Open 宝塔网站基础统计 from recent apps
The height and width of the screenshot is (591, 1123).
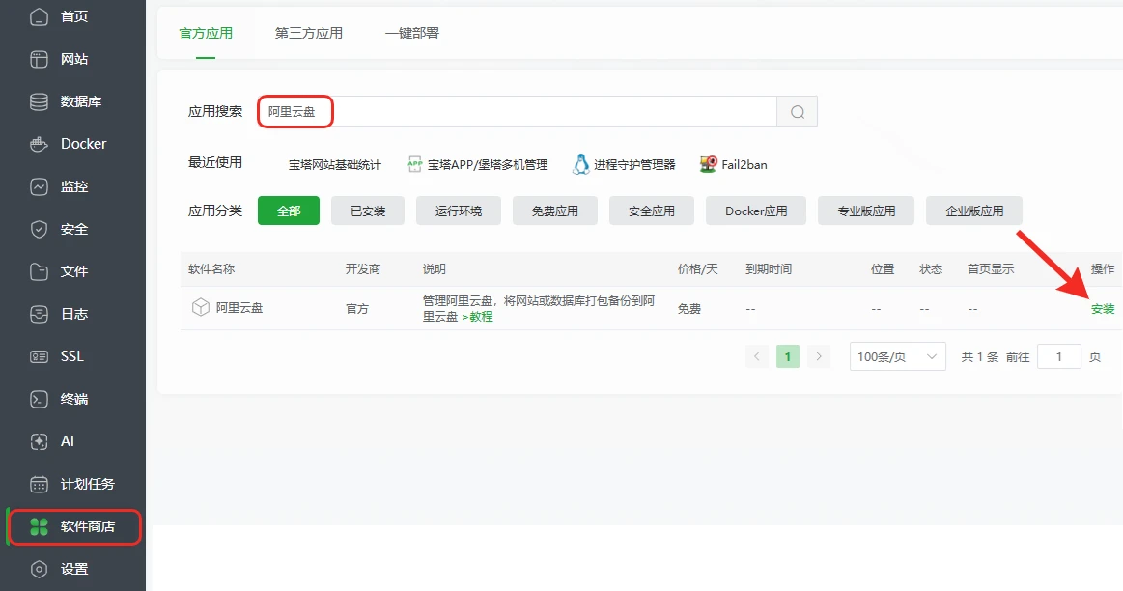pos(334,165)
